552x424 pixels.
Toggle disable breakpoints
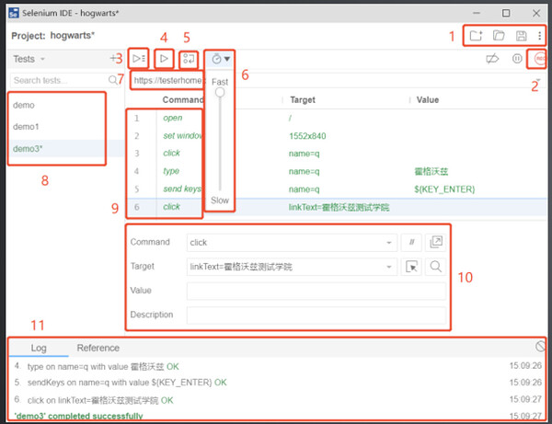point(492,58)
